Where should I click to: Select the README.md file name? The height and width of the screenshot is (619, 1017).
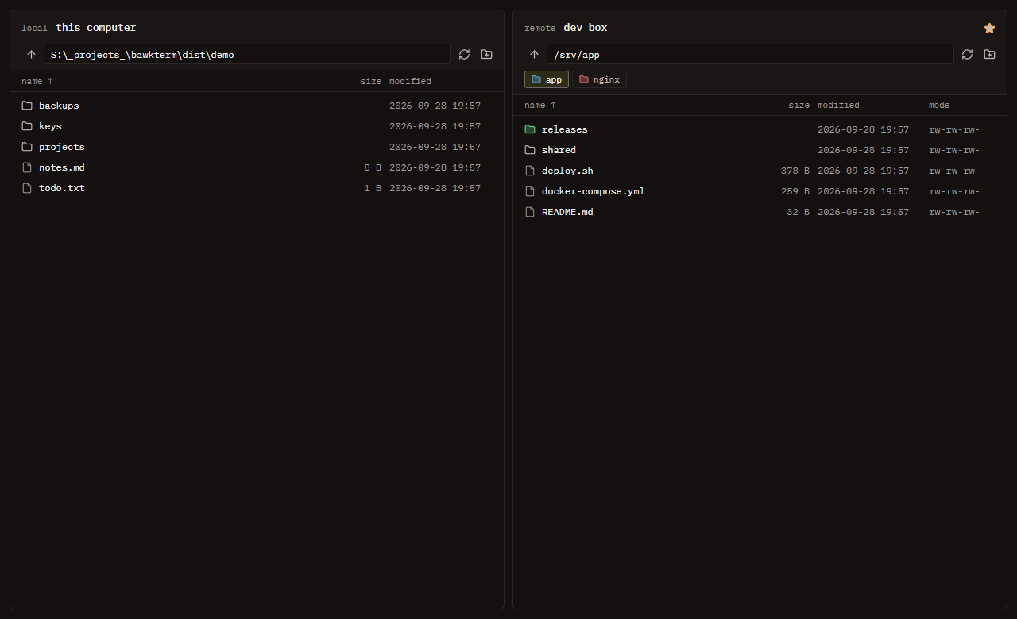point(567,212)
